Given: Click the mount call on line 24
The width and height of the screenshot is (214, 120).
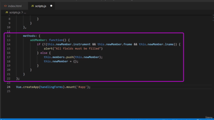Looking at the screenshot, I should 71,87.
